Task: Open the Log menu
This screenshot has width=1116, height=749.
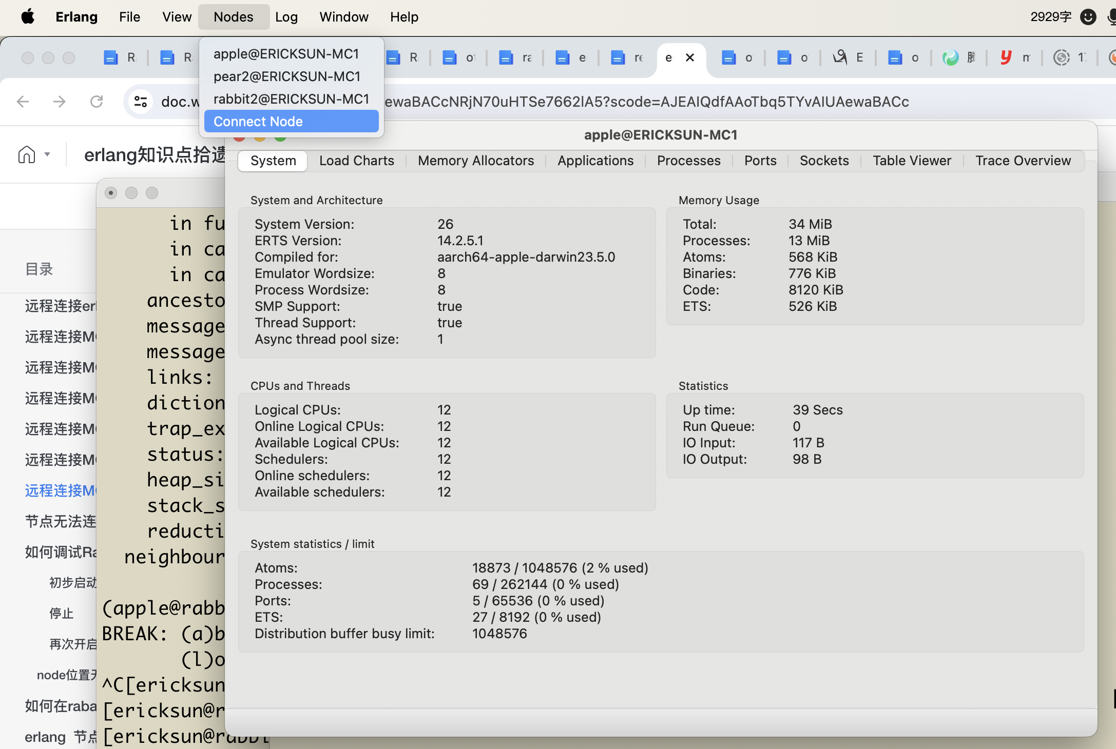Action: tap(286, 17)
